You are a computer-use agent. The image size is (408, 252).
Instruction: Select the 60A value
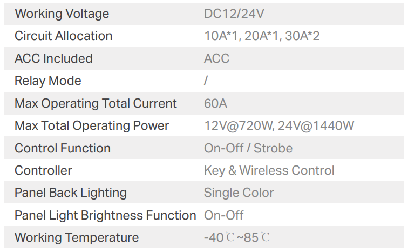pyautogui.click(x=215, y=103)
